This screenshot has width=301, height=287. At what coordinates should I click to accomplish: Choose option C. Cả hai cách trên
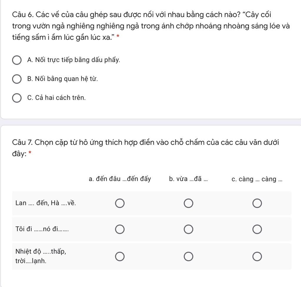pos(17,98)
